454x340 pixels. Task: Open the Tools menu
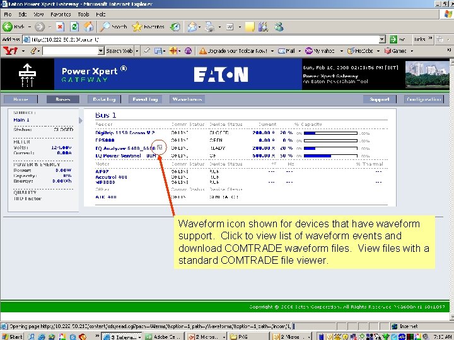[x=83, y=14]
